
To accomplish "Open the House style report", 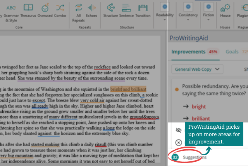I will [225, 10].
